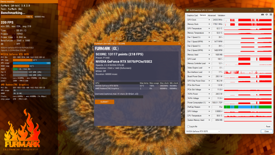
Task: Click the Username input field
Action: click(119, 97)
